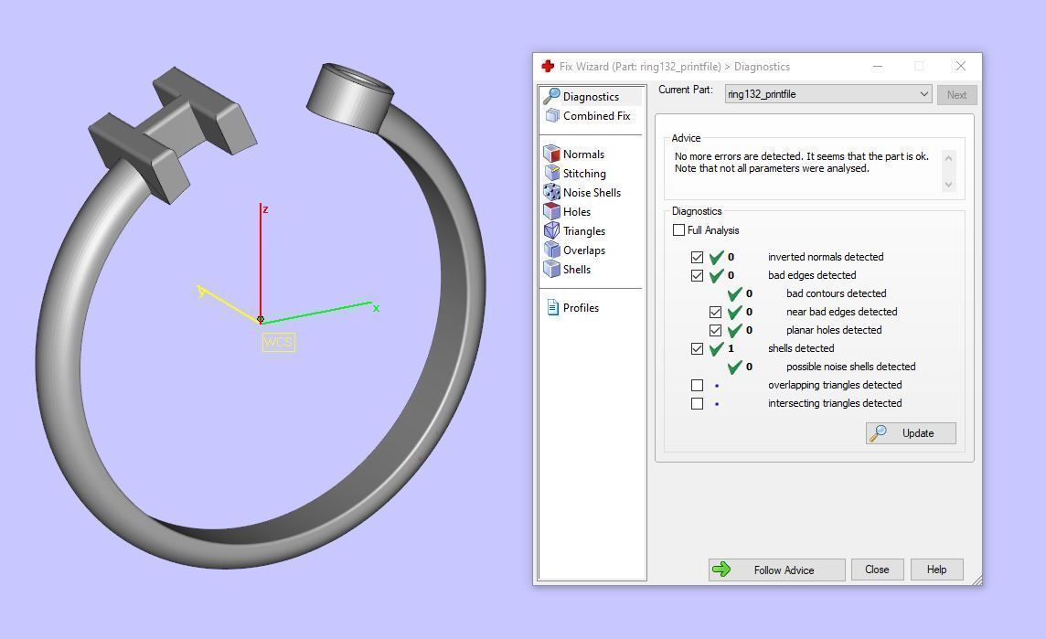This screenshot has height=639, width=1046.
Task: Click the Combined Fix cube icon
Action: 551,116
